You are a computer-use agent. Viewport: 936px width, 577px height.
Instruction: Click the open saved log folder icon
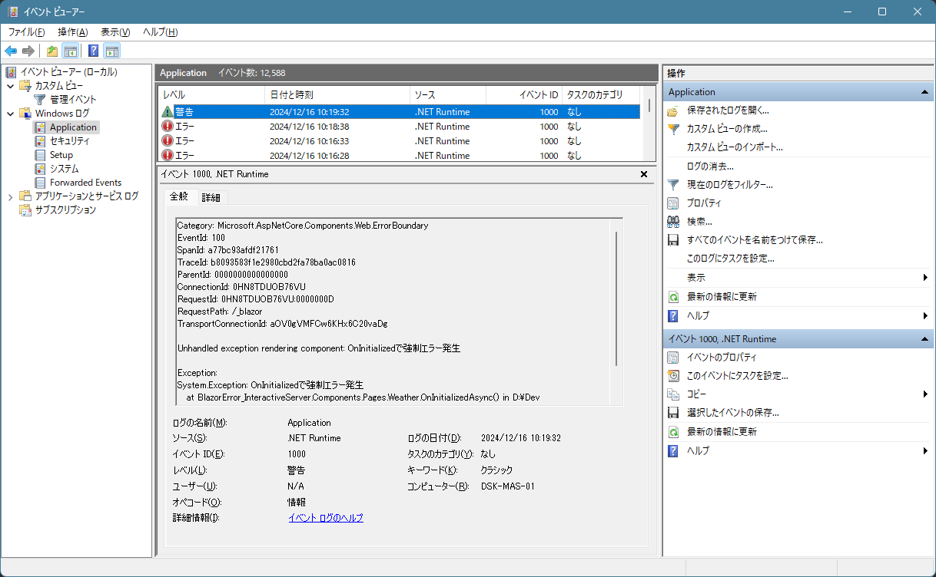pos(673,110)
